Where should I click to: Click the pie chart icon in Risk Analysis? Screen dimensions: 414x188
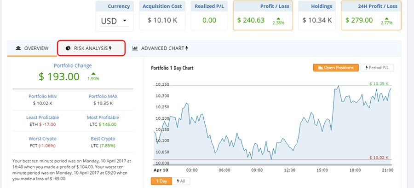click(68, 48)
